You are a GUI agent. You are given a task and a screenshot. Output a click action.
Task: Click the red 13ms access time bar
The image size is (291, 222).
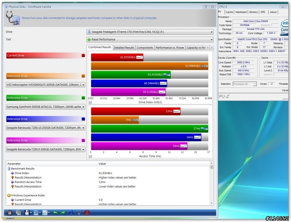coord(135,111)
